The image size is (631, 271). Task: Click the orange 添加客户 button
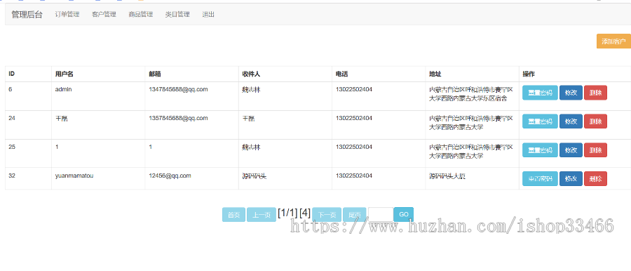[613, 41]
